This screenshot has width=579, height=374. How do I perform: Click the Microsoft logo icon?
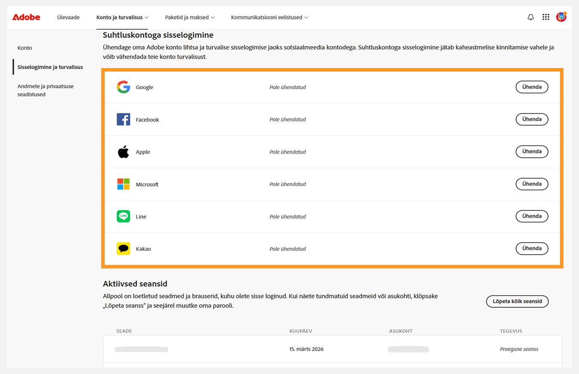click(123, 184)
